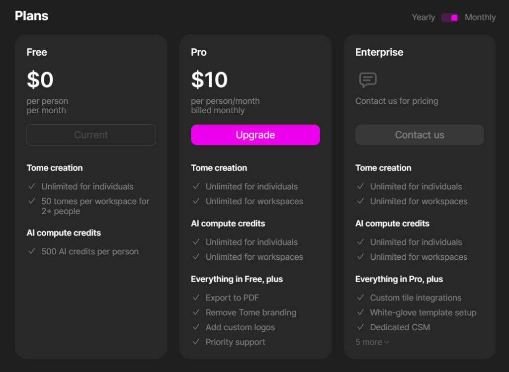Click the Current plan button
The image size is (509, 372).
(91, 135)
